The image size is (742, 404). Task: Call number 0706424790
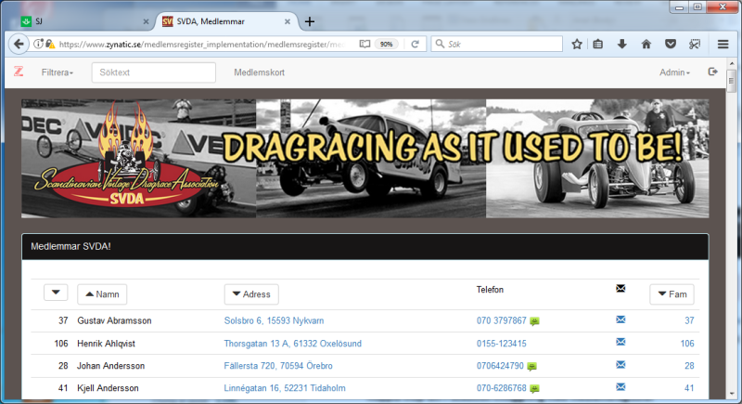(500, 366)
